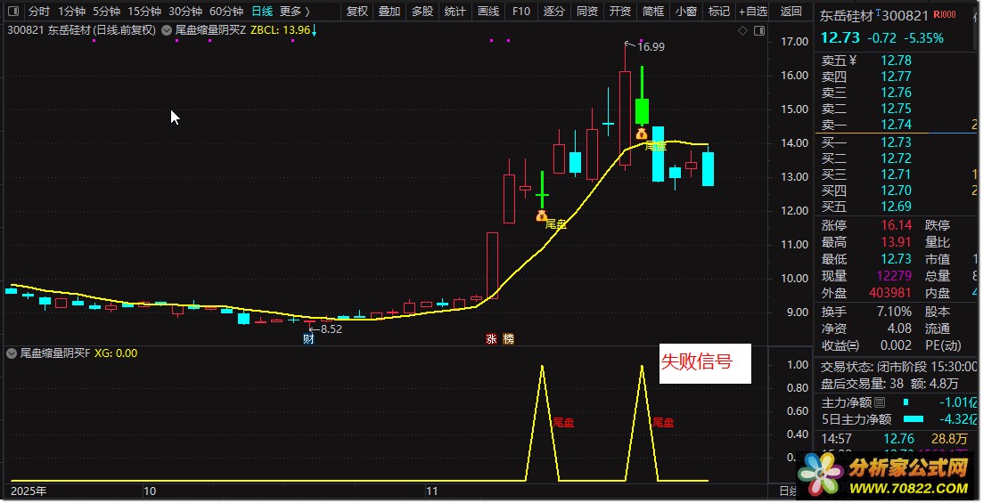Click the diamond icon above the price axis

[742, 30]
